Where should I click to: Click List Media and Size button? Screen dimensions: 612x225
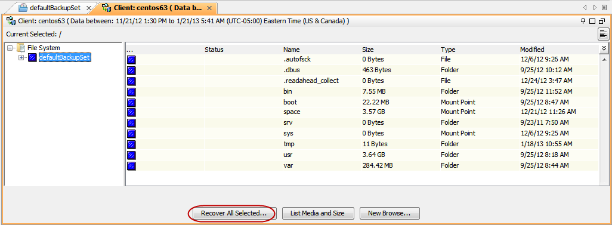[x=318, y=214]
